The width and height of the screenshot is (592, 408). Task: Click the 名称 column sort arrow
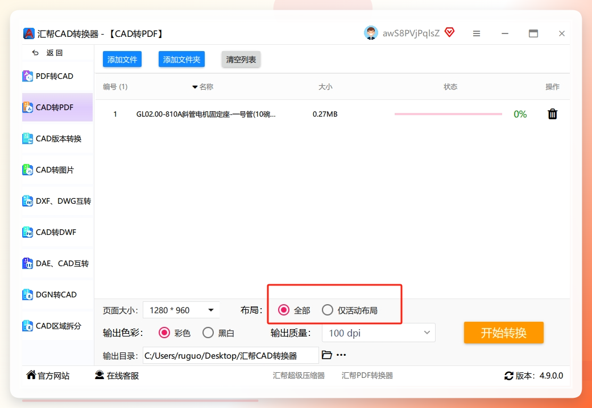[195, 87]
